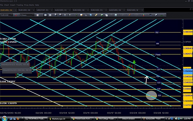Click the 1.32954 price label
Viewport: 193px width, 121px height.
(188, 96)
